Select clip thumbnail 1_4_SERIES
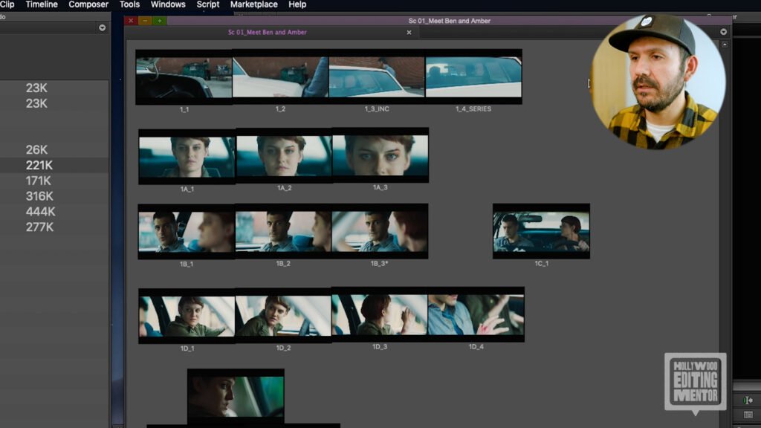The image size is (761, 428). click(473, 77)
